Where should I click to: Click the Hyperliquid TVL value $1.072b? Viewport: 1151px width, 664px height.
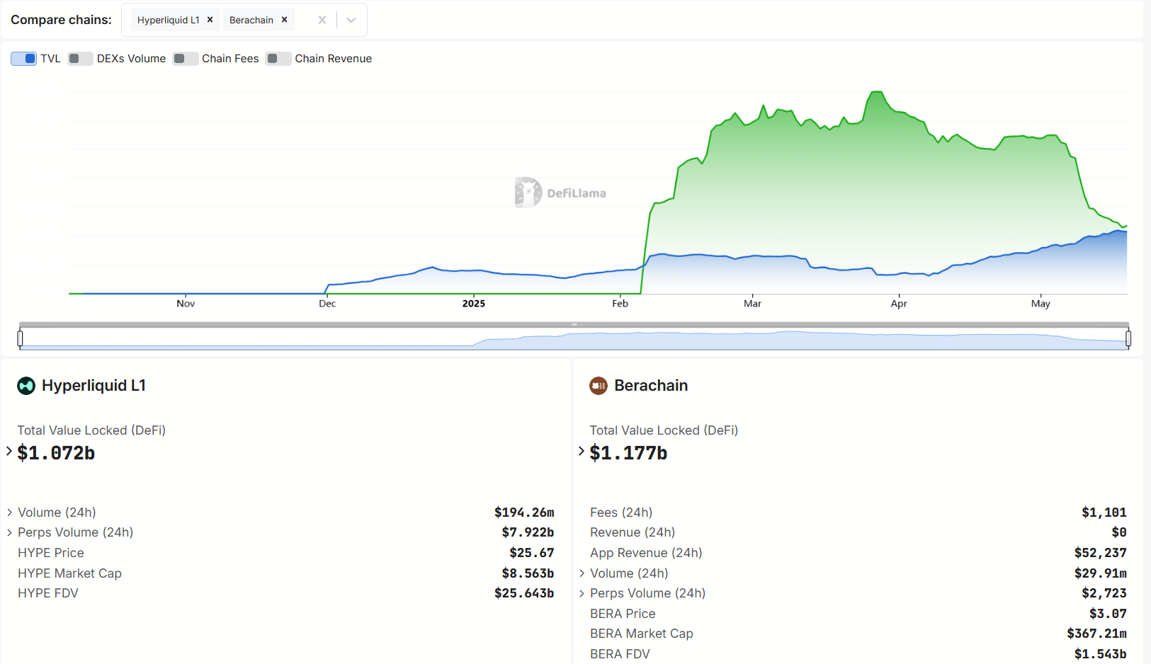tap(56, 453)
